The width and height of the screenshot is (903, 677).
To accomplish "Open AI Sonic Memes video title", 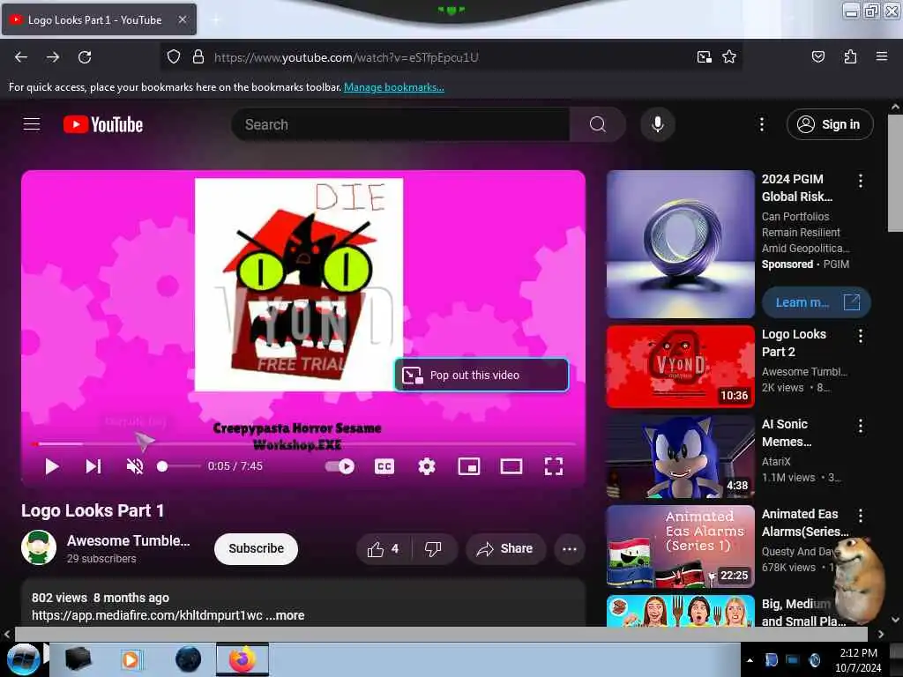I will [x=787, y=433].
